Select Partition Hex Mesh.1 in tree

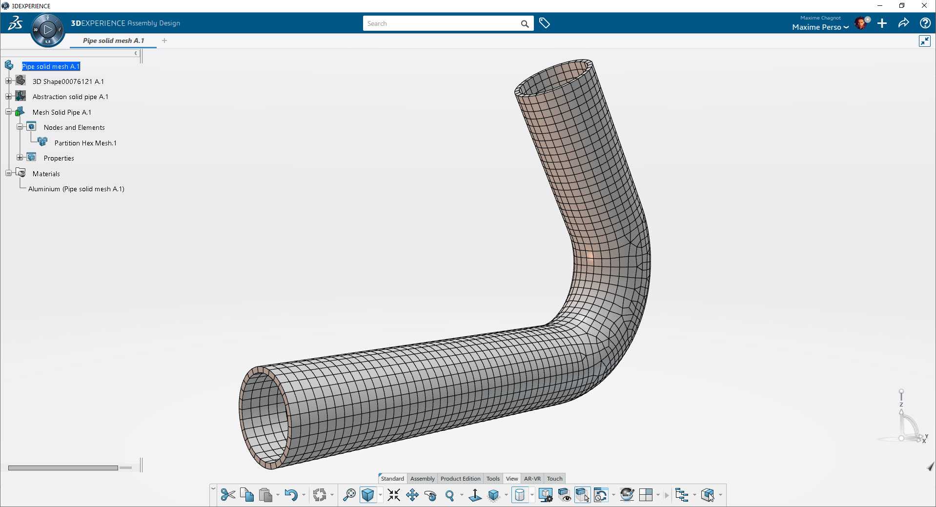pyautogui.click(x=85, y=143)
